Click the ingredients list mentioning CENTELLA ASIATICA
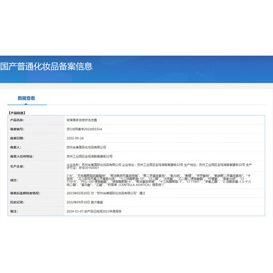273x273 pixels. tap(159, 180)
